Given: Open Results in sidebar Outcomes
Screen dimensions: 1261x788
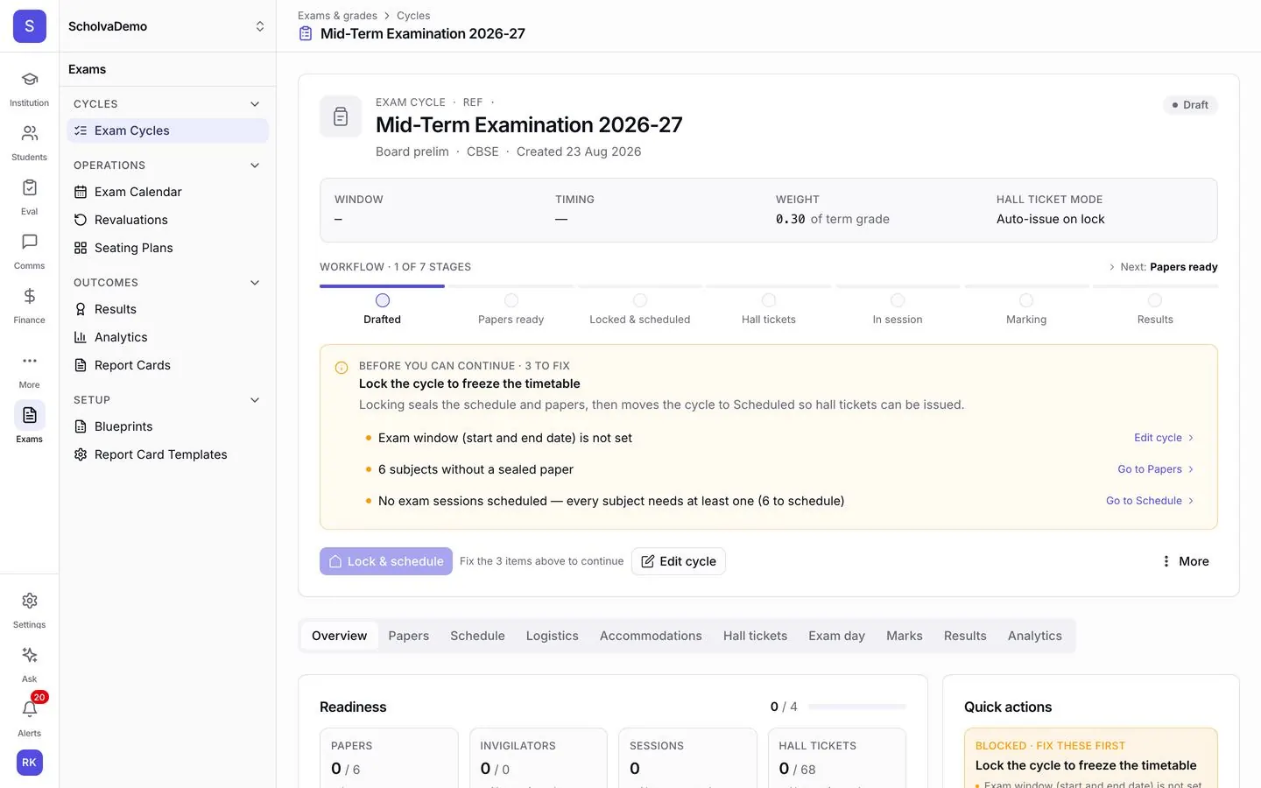Looking at the screenshot, I should pos(167,309).
